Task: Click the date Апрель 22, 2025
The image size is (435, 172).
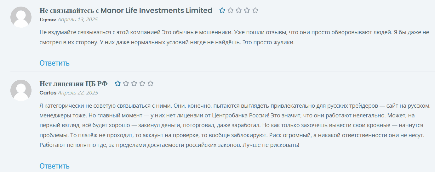Action: click(x=78, y=93)
